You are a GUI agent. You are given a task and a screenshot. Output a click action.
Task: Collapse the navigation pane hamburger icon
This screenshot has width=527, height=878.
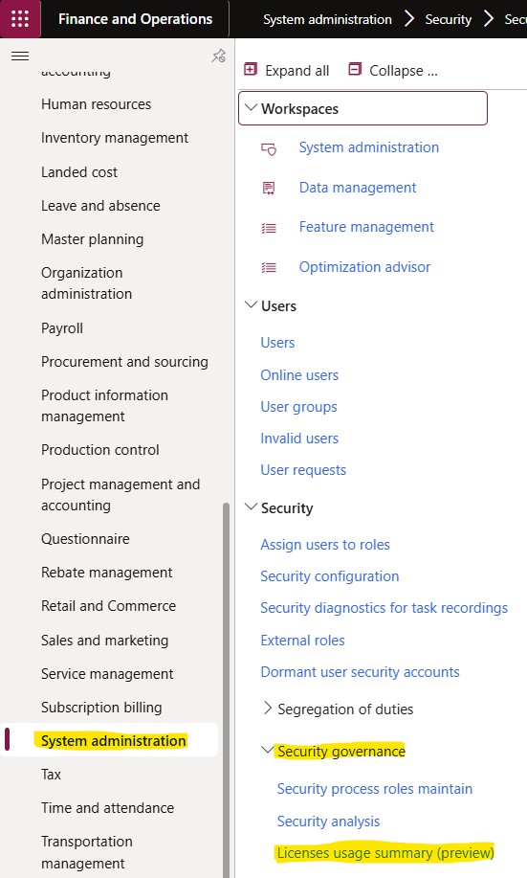[x=20, y=56]
